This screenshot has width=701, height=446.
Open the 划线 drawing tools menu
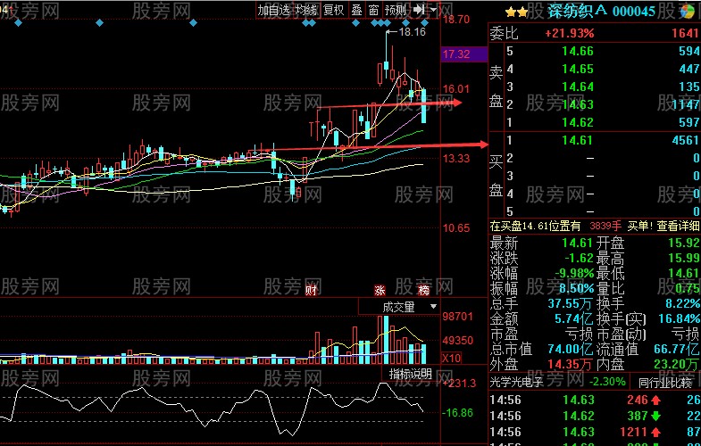point(307,10)
